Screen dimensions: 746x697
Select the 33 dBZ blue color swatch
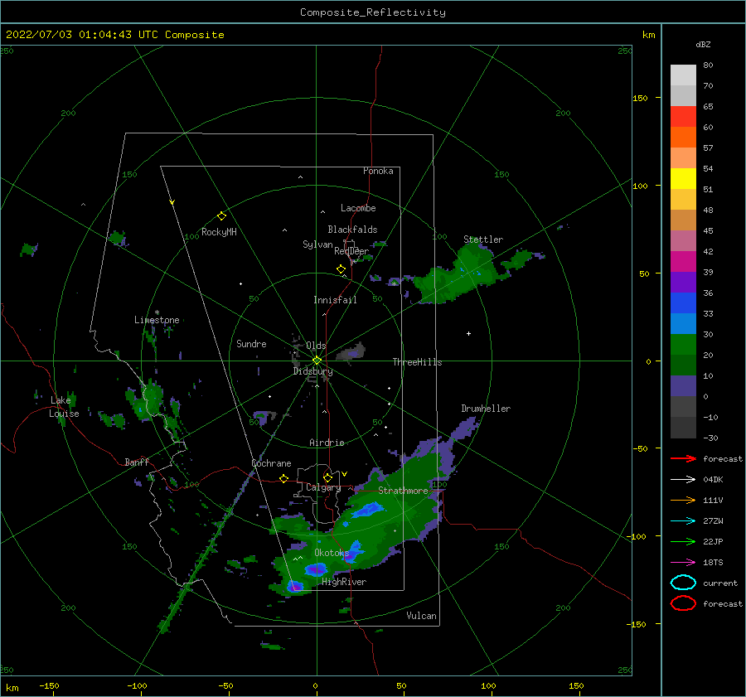[x=683, y=303]
